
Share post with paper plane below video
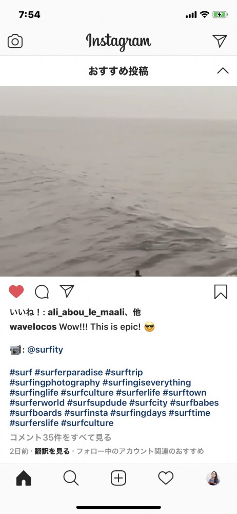(x=67, y=291)
